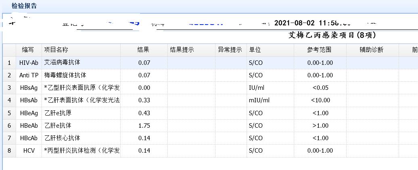
Task: Click the 结果 column header
Action: [144, 50]
